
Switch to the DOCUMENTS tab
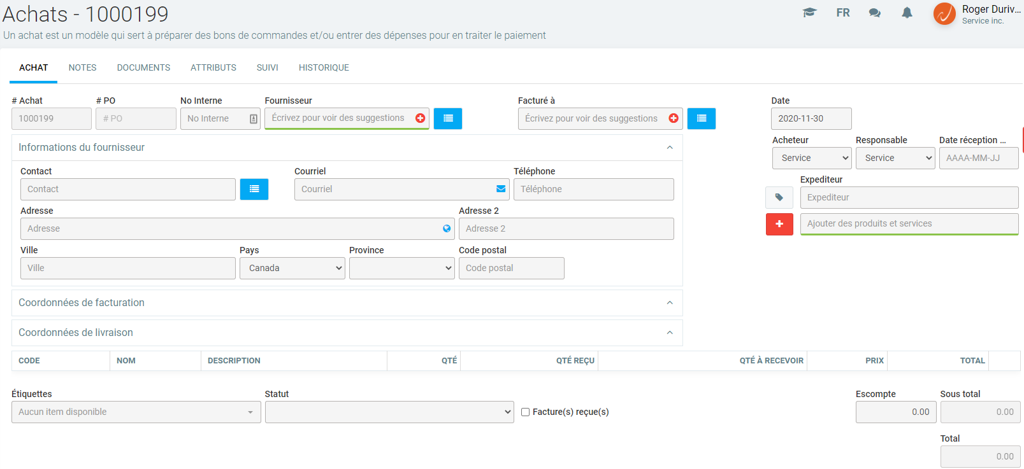pos(143,67)
